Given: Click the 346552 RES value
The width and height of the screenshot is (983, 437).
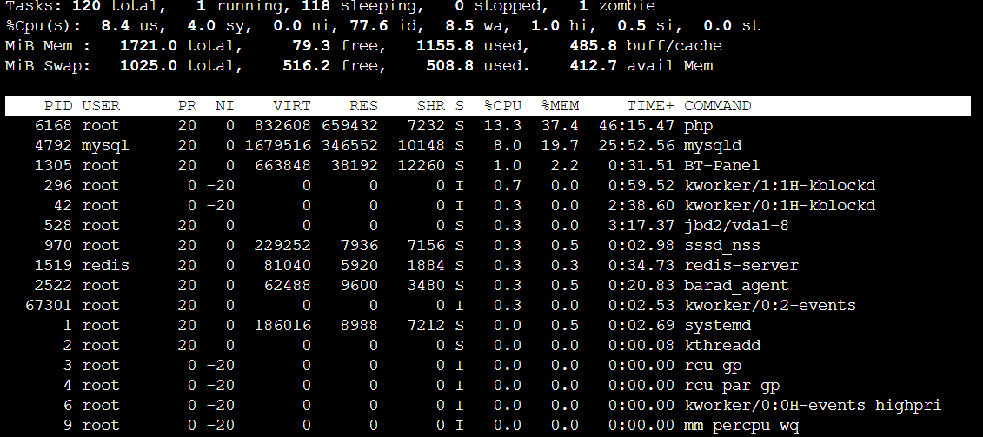Looking at the screenshot, I should [x=349, y=145].
